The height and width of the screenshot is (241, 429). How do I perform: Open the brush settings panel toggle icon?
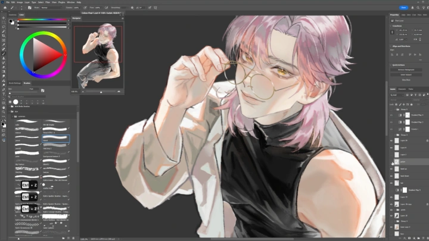(30, 8)
